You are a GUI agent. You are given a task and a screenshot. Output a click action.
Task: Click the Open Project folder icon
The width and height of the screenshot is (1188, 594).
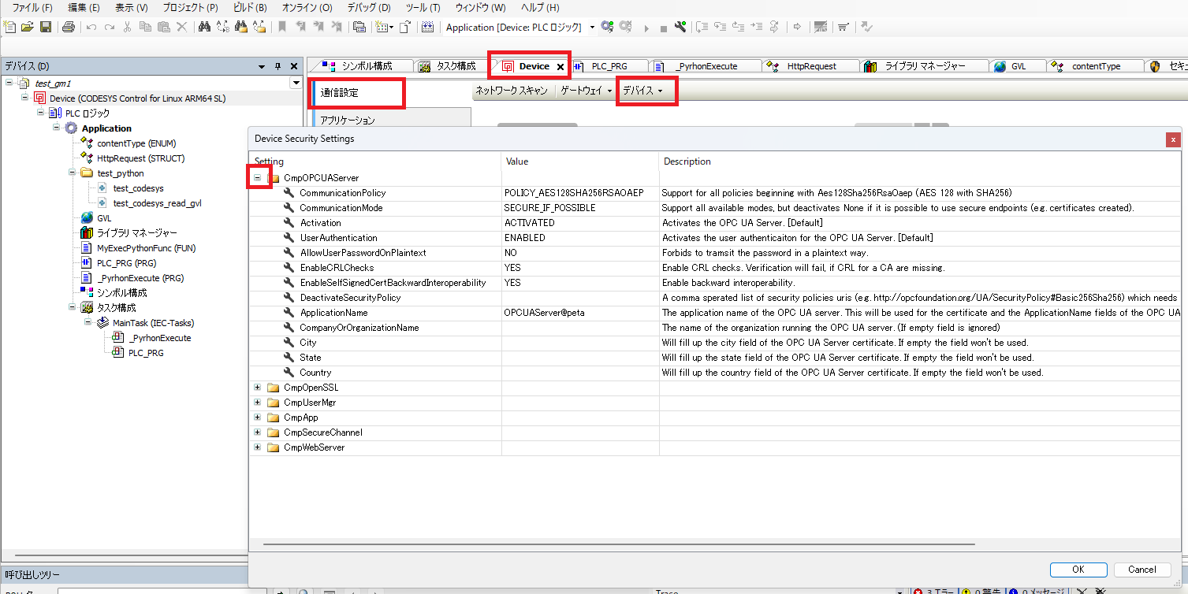tap(28, 27)
